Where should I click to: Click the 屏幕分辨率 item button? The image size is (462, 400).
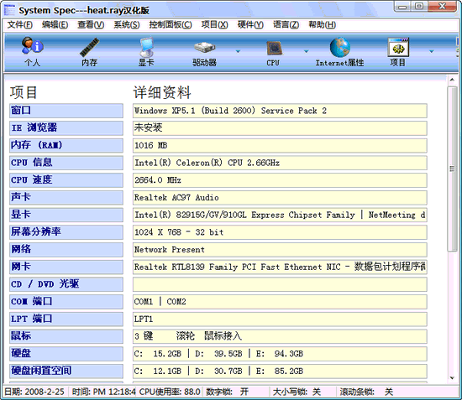point(66,232)
